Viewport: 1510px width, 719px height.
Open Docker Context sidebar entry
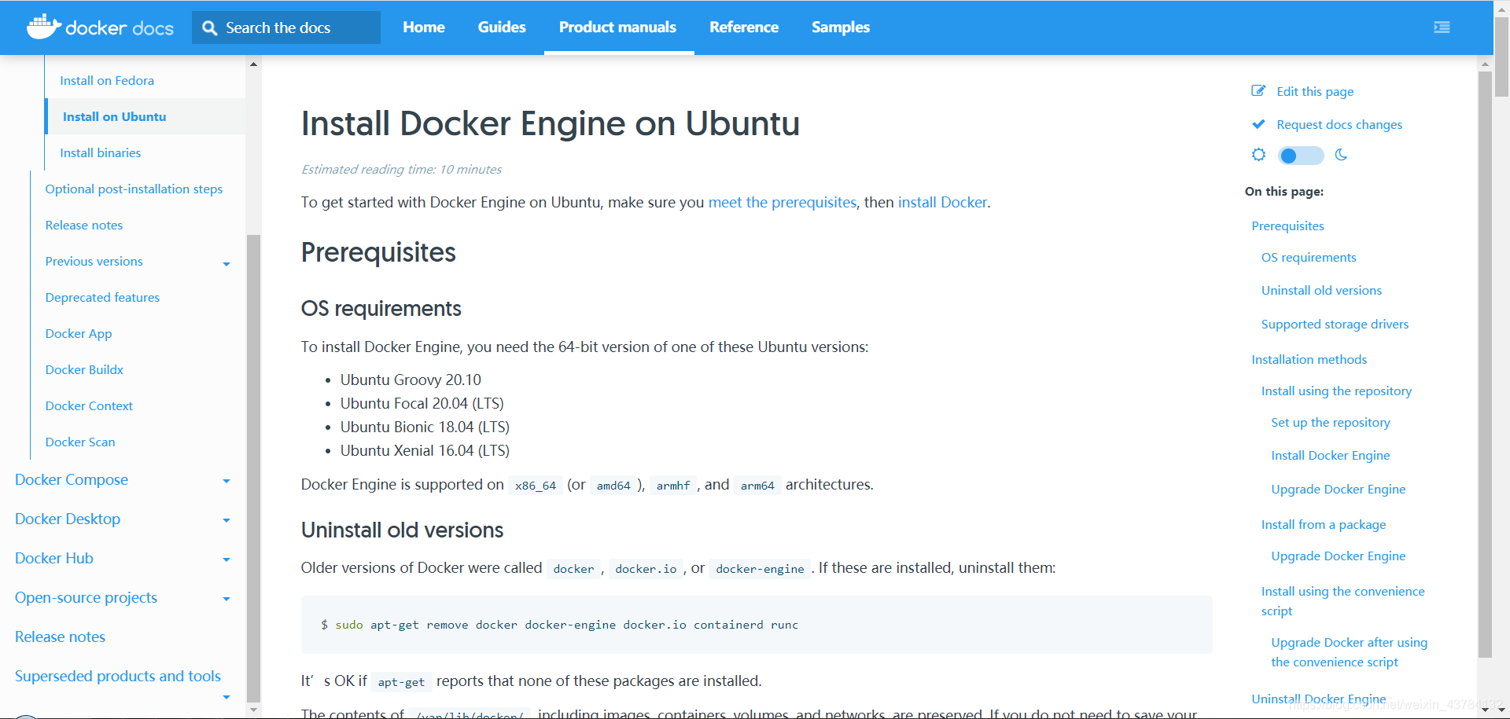[x=89, y=405]
